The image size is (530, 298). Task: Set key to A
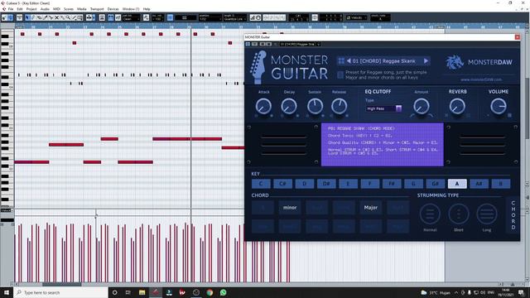tap(457, 184)
